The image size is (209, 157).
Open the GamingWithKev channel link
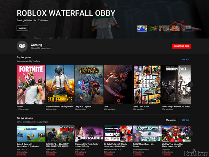click(24, 21)
